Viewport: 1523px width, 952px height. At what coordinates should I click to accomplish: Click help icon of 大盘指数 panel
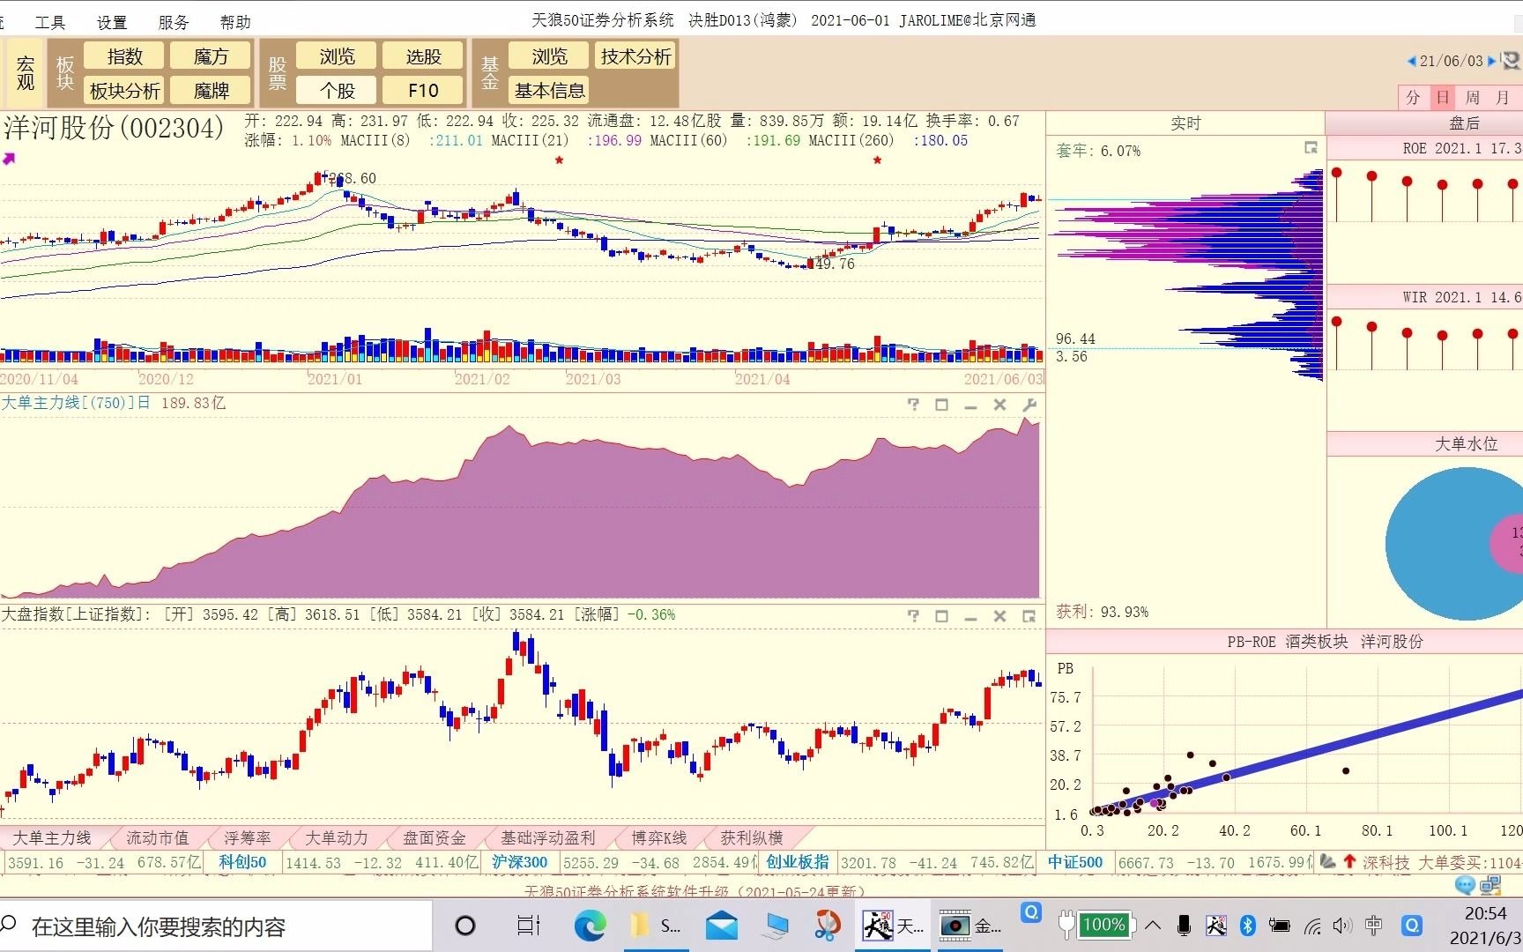click(x=913, y=616)
